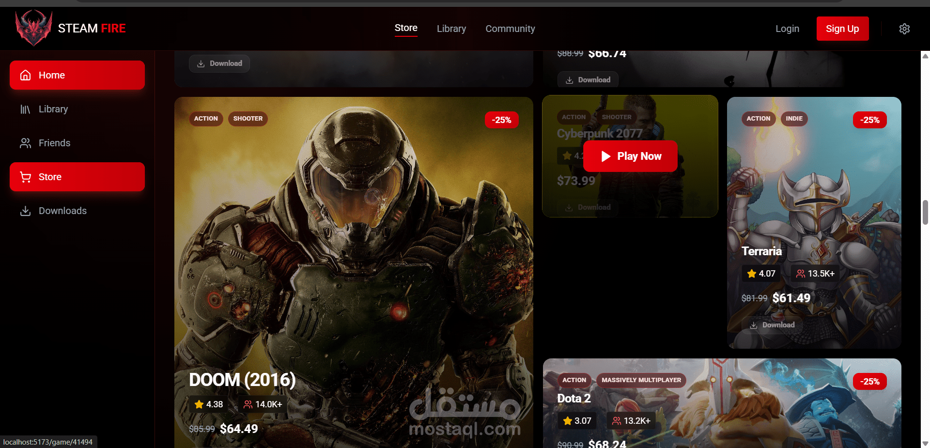Click the SHOOTER tag on DOOM card
The width and height of the screenshot is (930, 448).
click(248, 118)
